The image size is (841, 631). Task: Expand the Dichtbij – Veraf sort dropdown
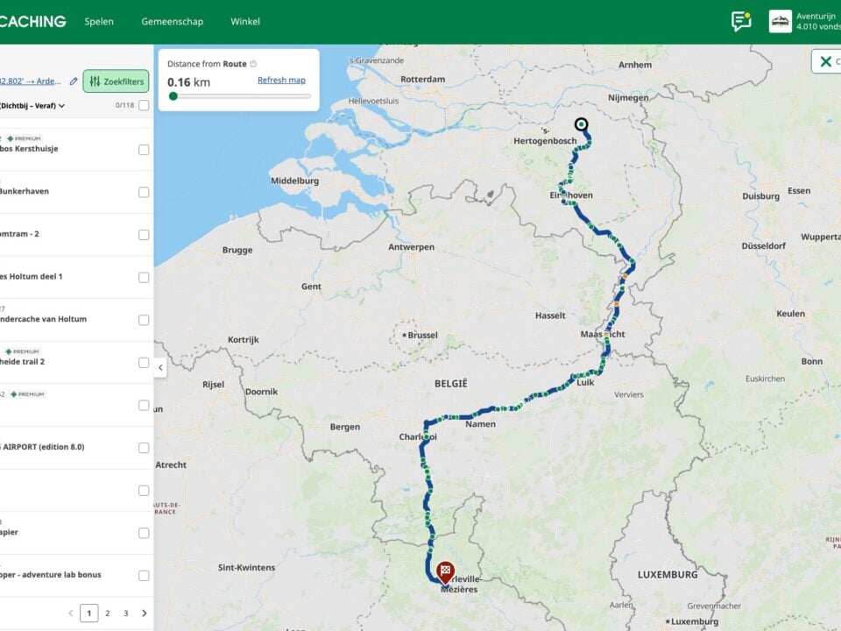pyautogui.click(x=32, y=106)
